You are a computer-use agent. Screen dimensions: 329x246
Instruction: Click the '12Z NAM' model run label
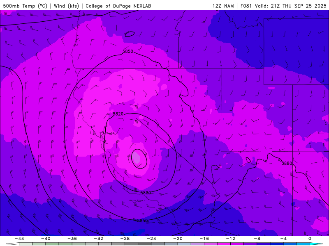223,6
